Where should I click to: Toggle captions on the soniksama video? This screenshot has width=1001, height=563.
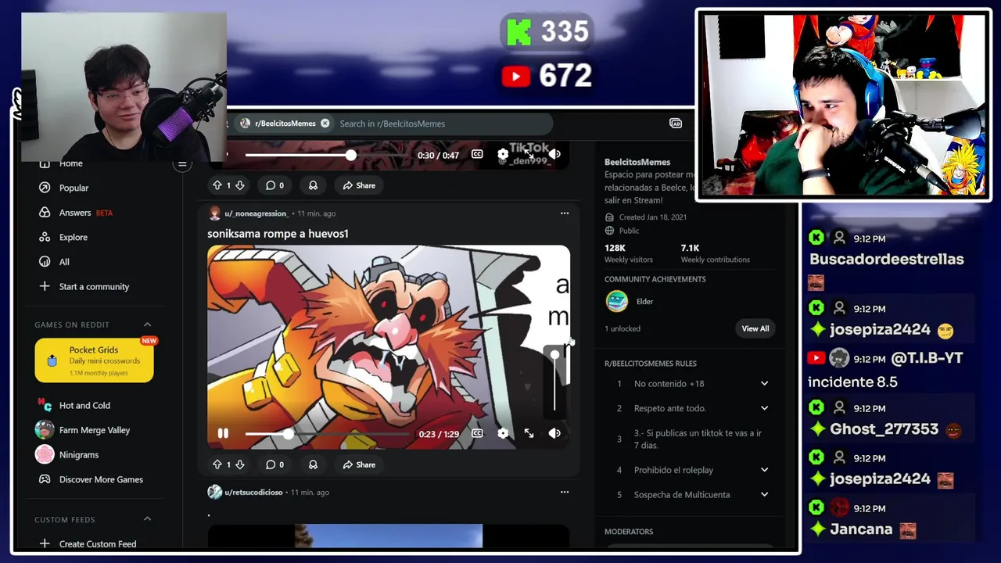[x=477, y=433]
